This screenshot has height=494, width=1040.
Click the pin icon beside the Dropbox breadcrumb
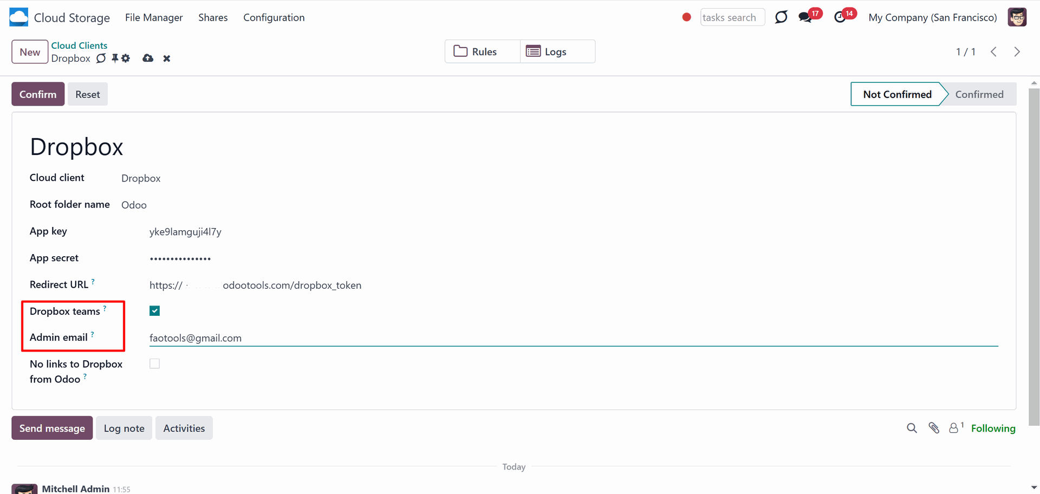115,58
